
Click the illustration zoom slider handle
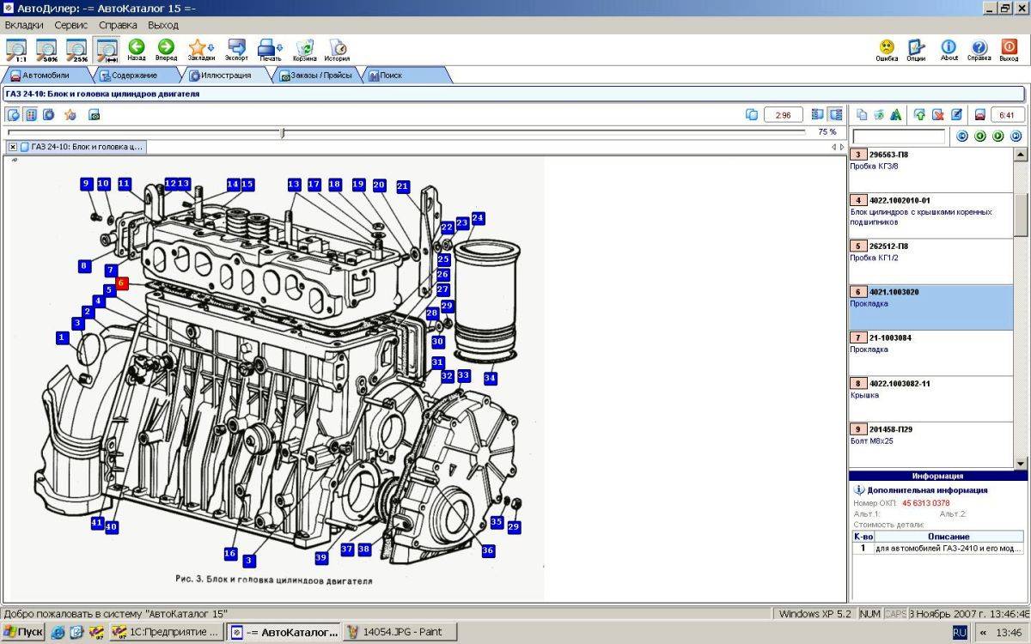283,132
